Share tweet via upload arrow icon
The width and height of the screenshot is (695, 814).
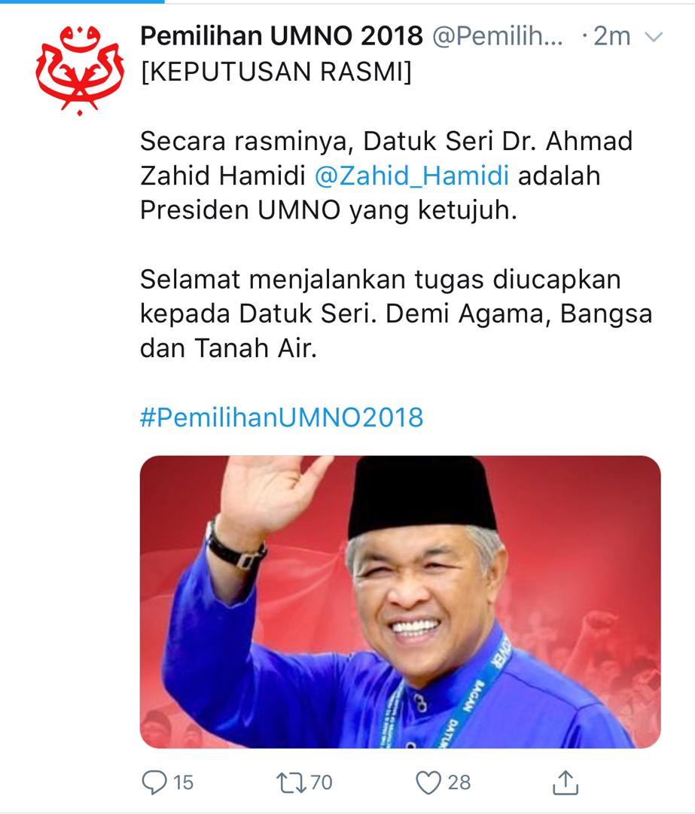click(x=565, y=782)
